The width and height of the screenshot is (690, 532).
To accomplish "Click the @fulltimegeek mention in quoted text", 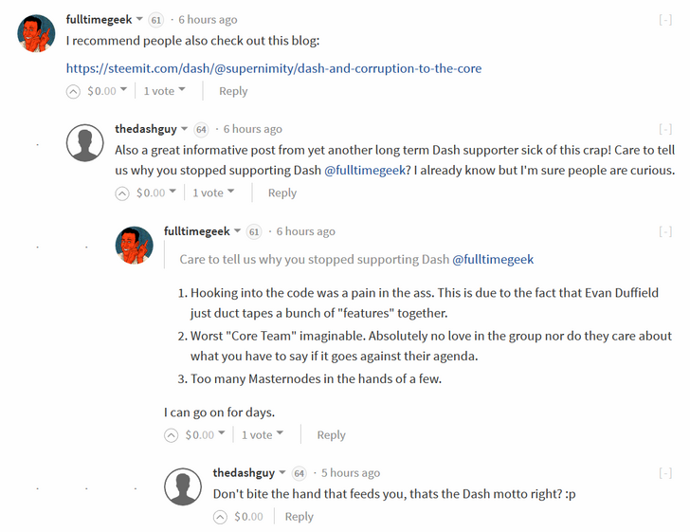I will click(493, 260).
